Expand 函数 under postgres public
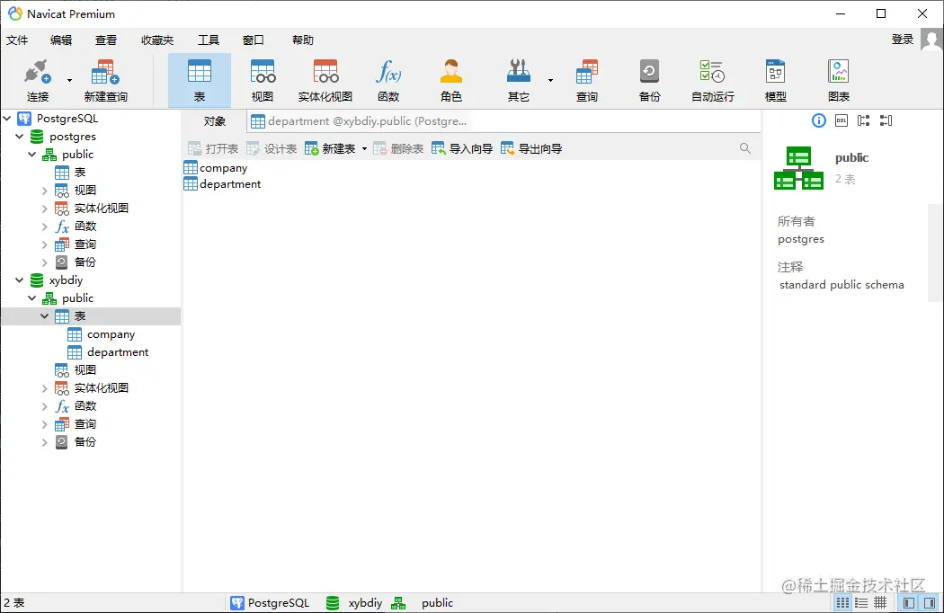 point(45,227)
